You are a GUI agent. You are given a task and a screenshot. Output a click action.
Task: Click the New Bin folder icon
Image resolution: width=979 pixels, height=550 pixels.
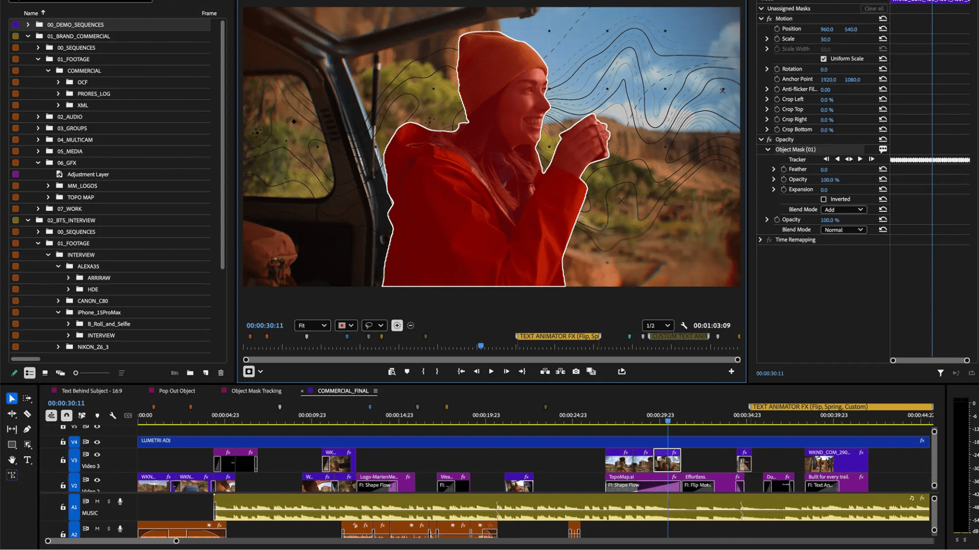pos(190,373)
